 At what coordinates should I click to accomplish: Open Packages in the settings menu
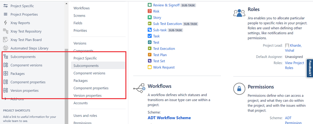point(81,80)
